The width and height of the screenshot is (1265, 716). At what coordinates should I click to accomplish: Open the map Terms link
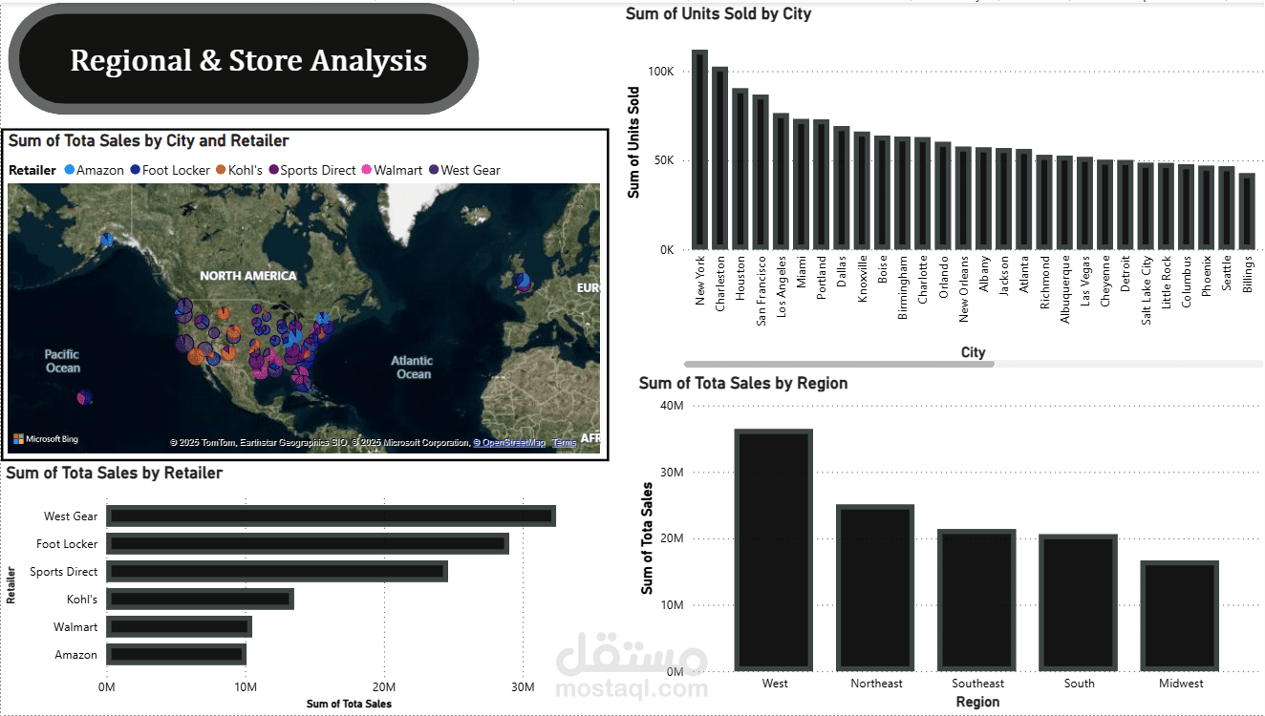pyautogui.click(x=564, y=442)
